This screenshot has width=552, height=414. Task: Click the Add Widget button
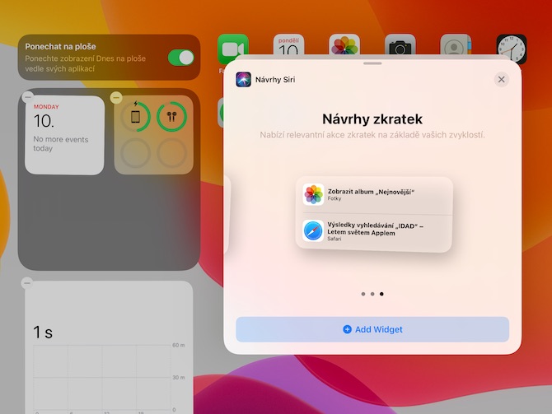click(x=372, y=329)
